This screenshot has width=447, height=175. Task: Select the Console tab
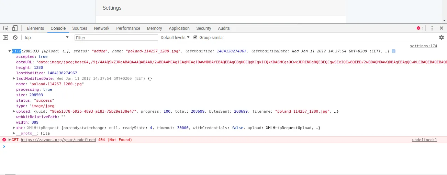pyautogui.click(x=58, y=28)
